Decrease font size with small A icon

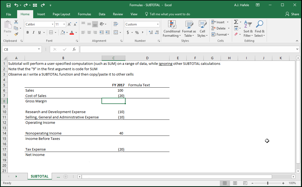75,24
